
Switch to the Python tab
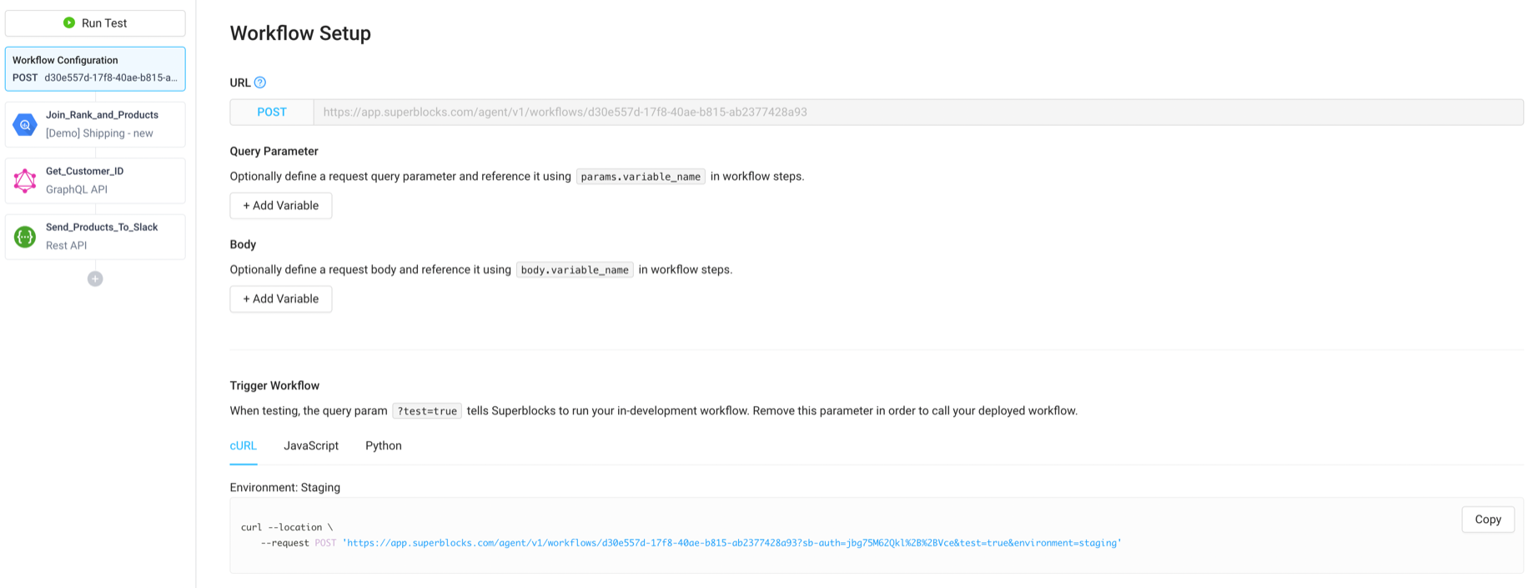click(384, 445)
